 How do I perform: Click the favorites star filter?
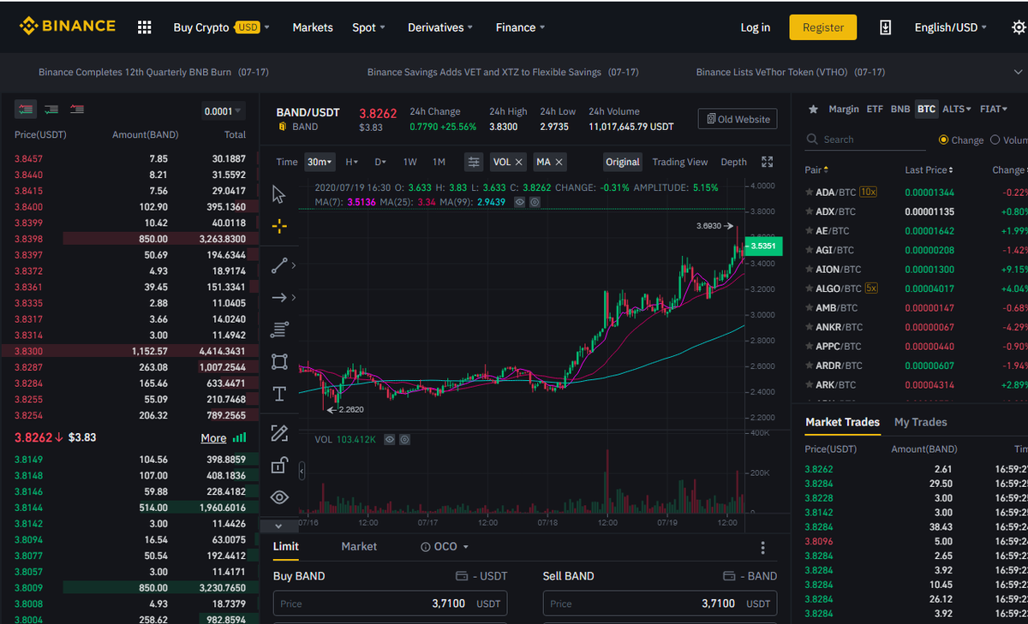(813, 110)
